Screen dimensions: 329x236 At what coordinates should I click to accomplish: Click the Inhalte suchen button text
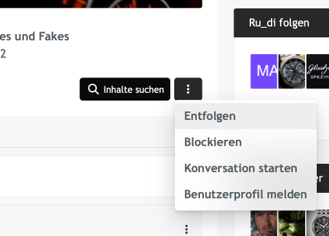click(x=134, y=90)
